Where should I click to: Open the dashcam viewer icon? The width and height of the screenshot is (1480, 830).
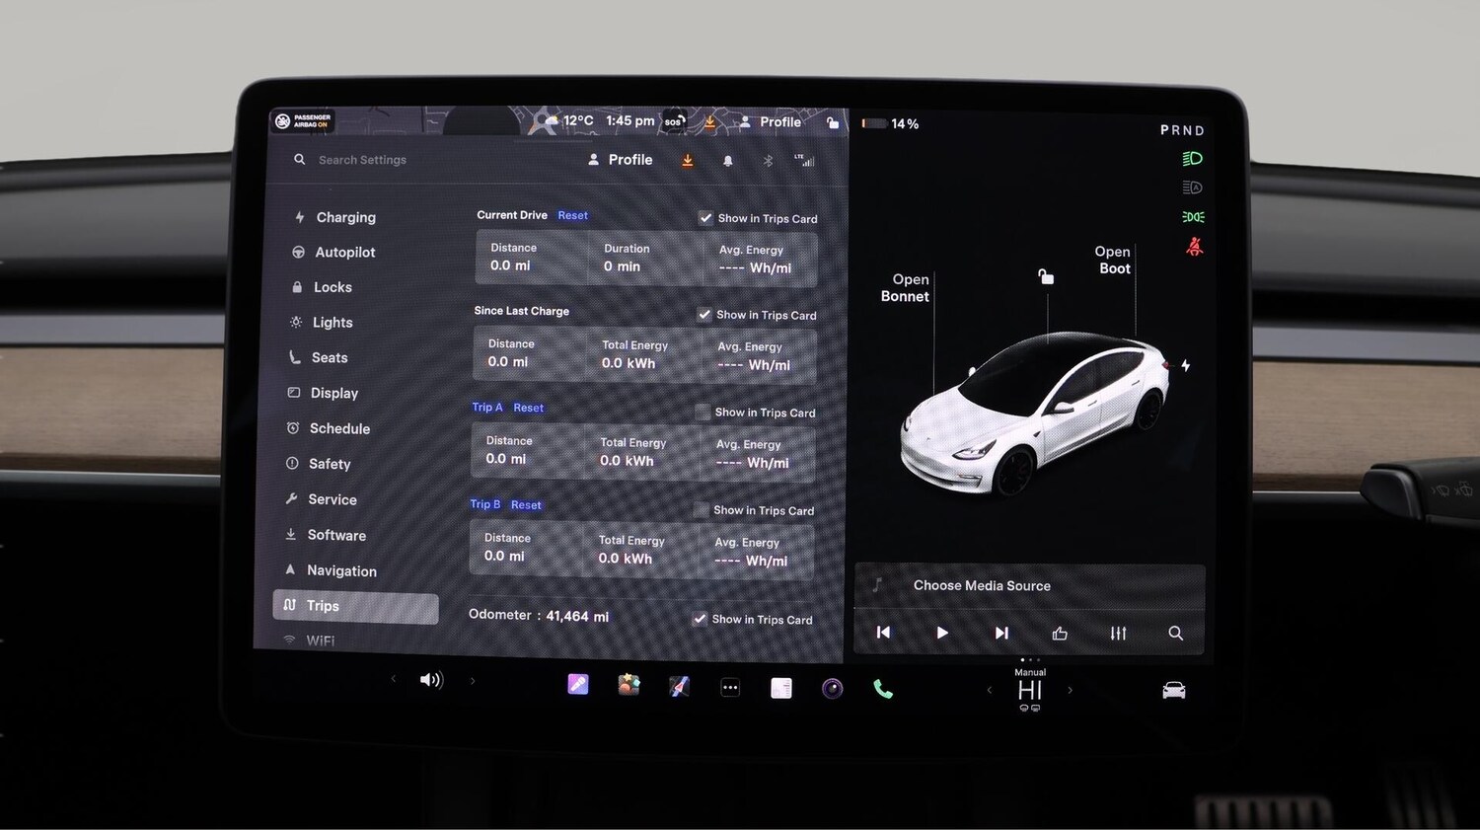[x=832, y=688]
